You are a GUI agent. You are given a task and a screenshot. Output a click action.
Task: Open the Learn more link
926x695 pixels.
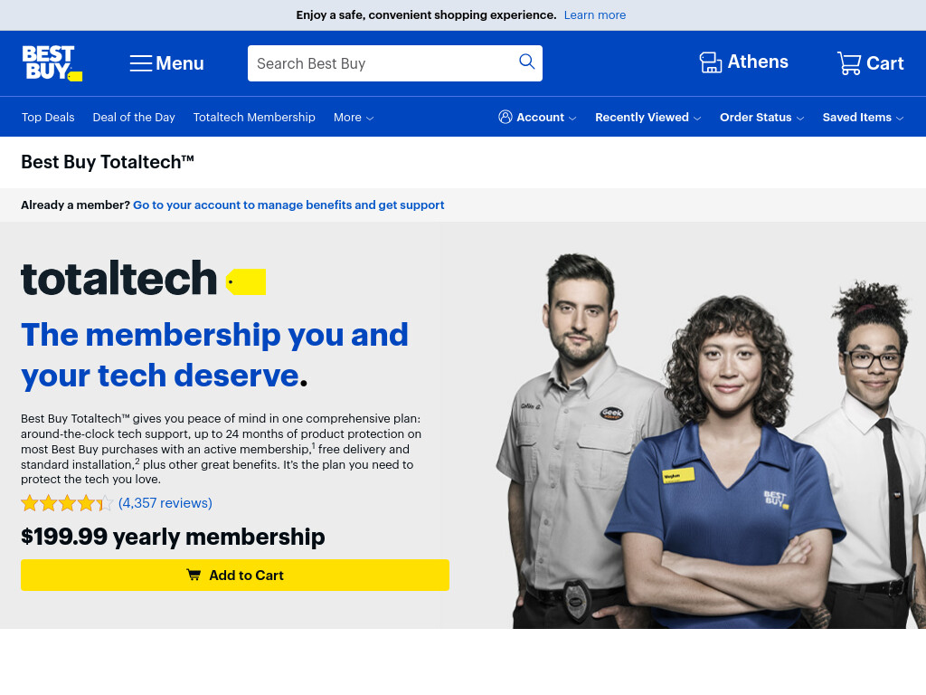(595, 15)
